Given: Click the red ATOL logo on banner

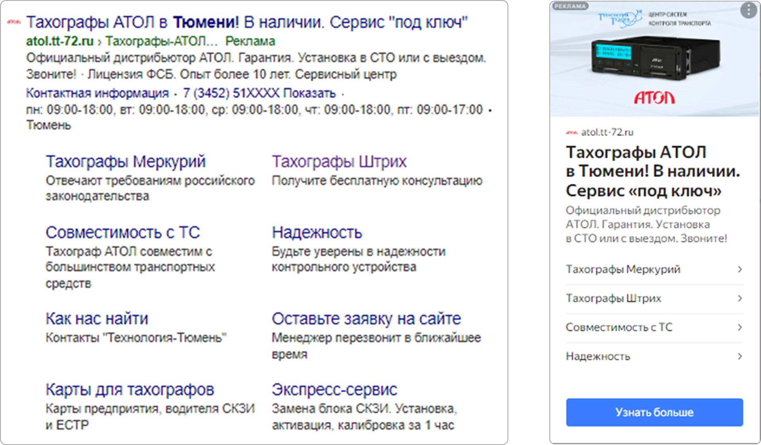Looking at the screenshot, I should click(x=654, y=97).
